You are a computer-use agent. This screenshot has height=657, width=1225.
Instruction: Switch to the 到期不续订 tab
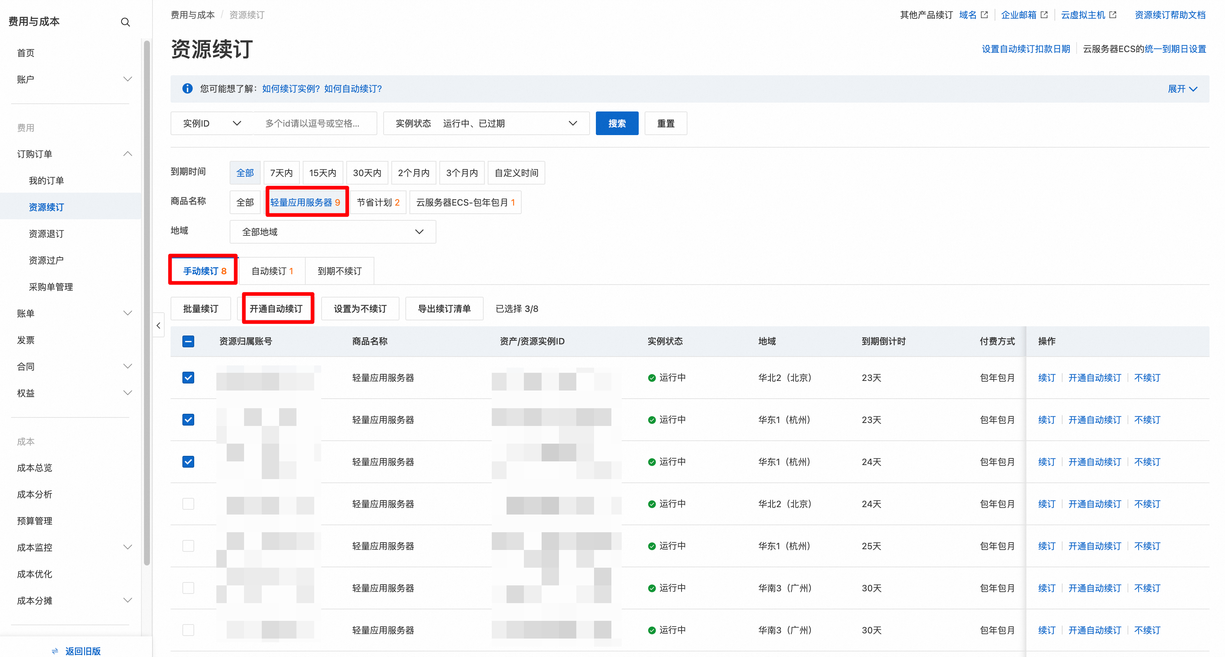340,271
